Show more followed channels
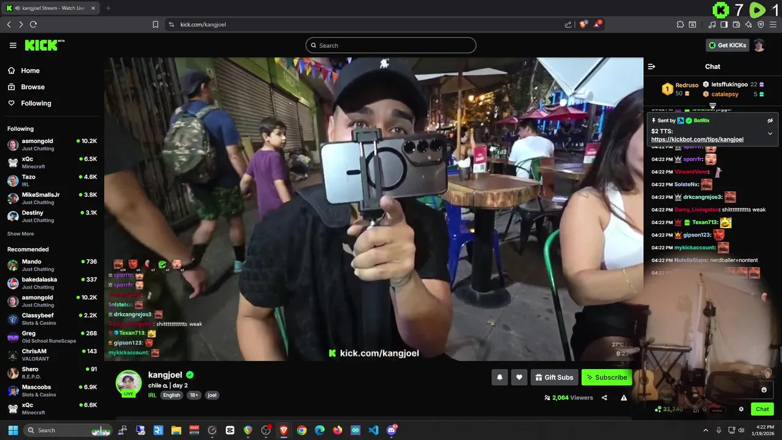This screenshot has height=440, width=782. pos(20,234)
